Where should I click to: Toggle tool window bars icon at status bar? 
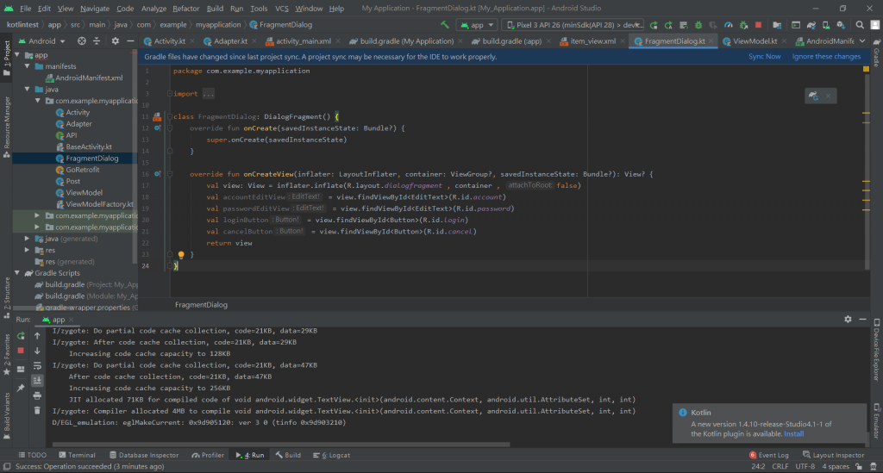(x=7, y=467)
